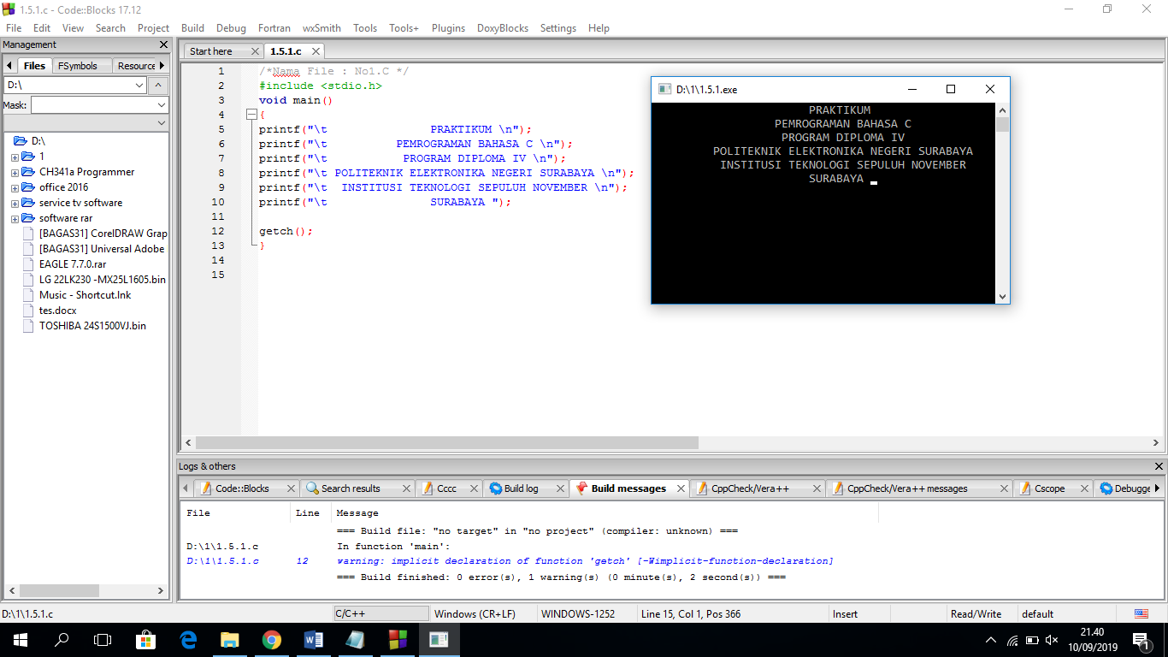Open the Build menu
The width and height of the screenshot is (1168, 657).
click(x=192, y=28)
